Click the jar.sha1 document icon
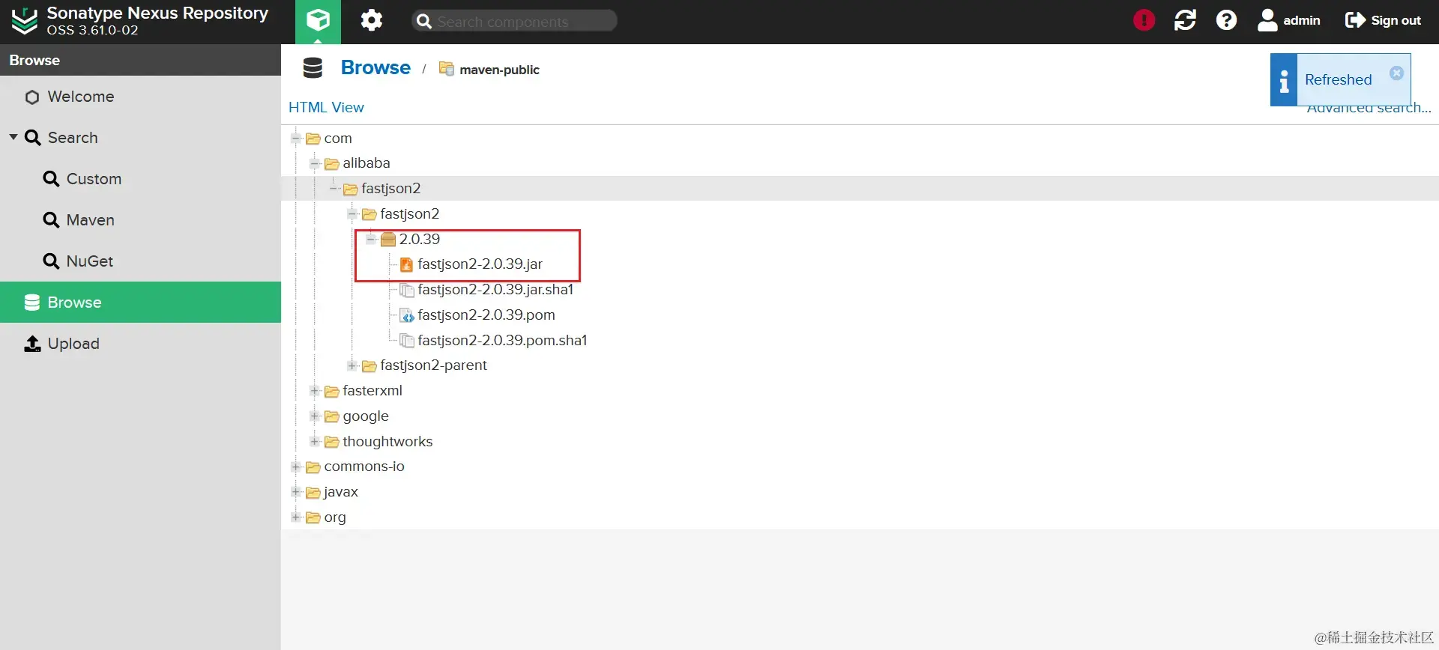This screenshot has width=1439, height=650. pyautogui.click(x=406, y=290)
